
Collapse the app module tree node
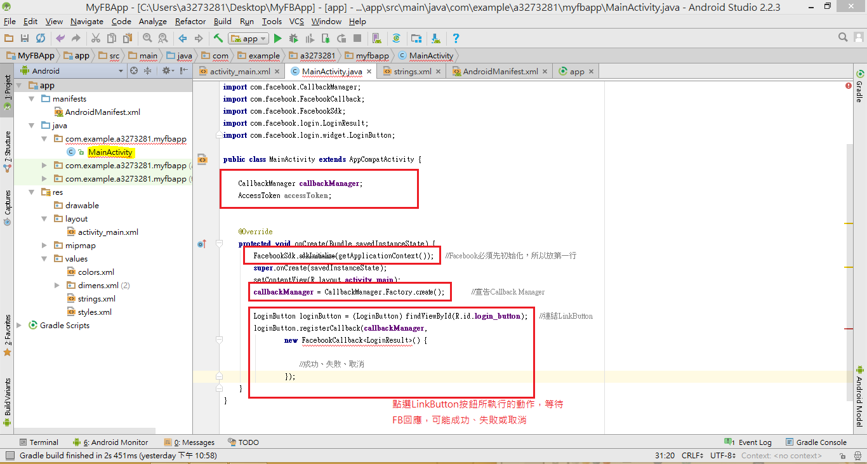pos(20,86)
